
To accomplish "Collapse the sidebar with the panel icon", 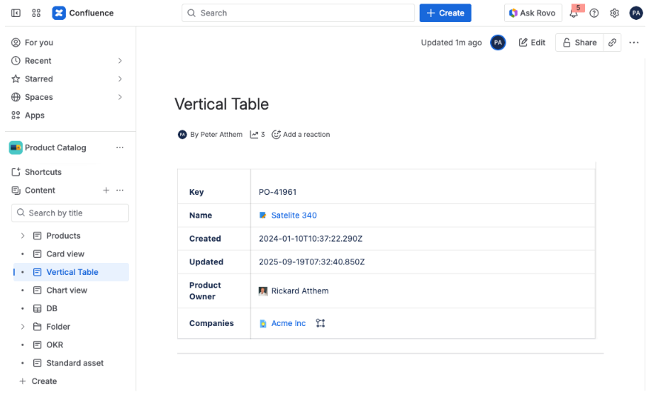I will [x=16, y=13].
